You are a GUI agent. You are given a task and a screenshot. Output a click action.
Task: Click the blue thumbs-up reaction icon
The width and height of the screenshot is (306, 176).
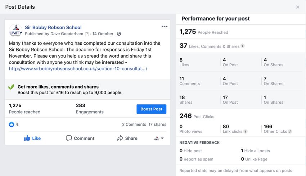click(x=12, y=124)
